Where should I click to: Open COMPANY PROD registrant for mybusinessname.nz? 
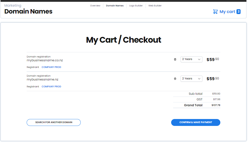coord(51,87)
